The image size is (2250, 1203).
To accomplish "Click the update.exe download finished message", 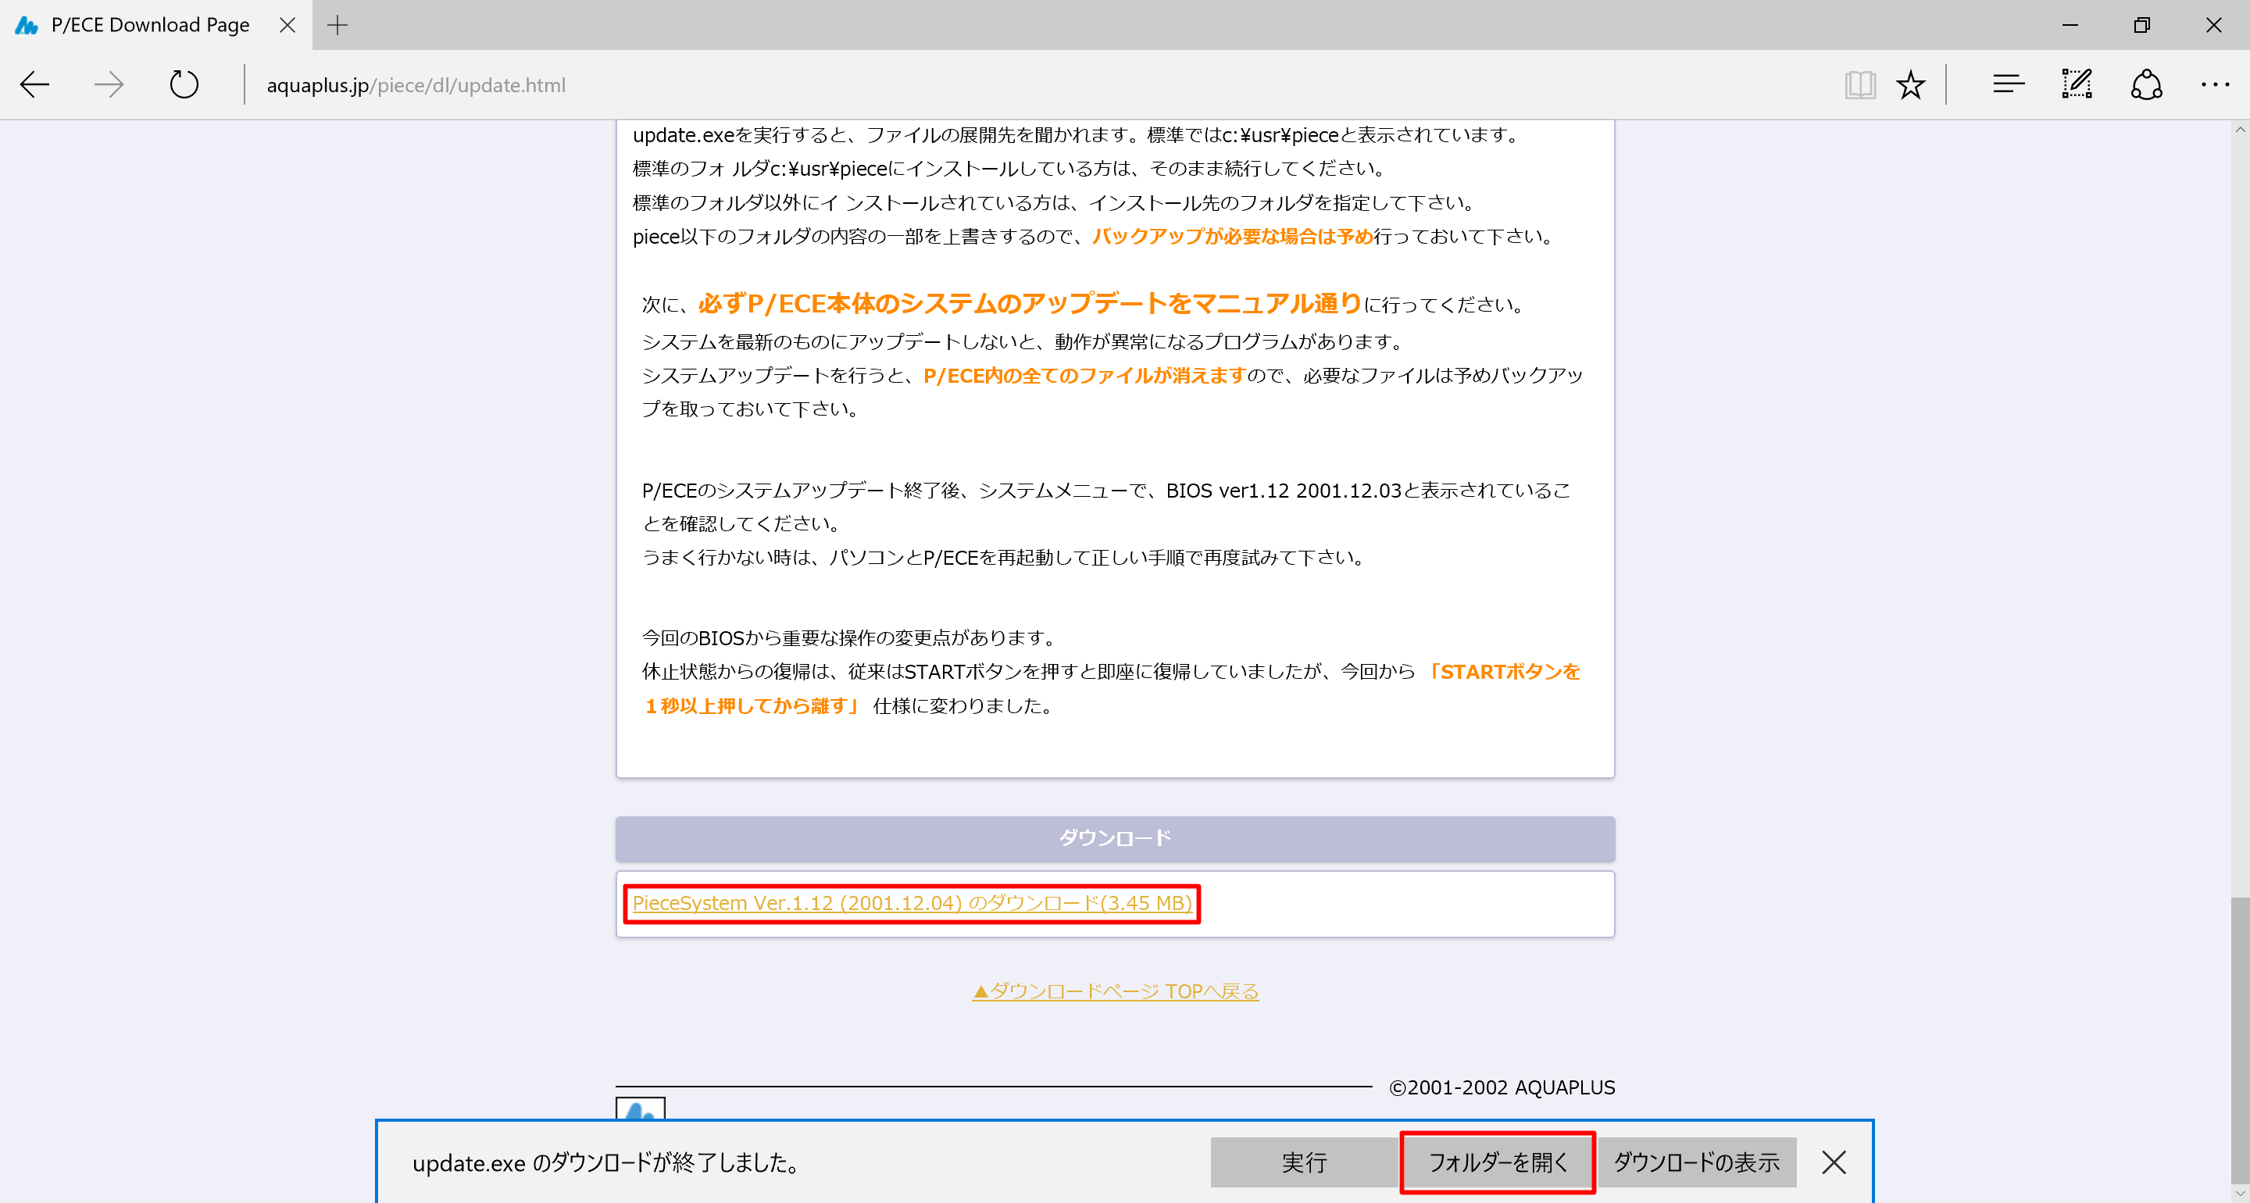I will point(606,1163).
